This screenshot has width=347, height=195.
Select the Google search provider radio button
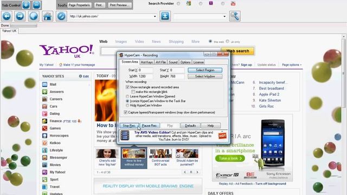pos(178,4)
